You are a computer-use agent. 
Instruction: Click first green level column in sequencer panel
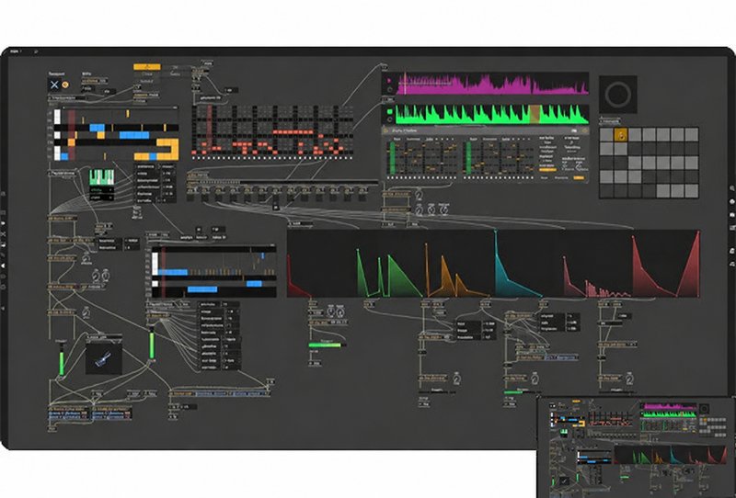point(392,158)
